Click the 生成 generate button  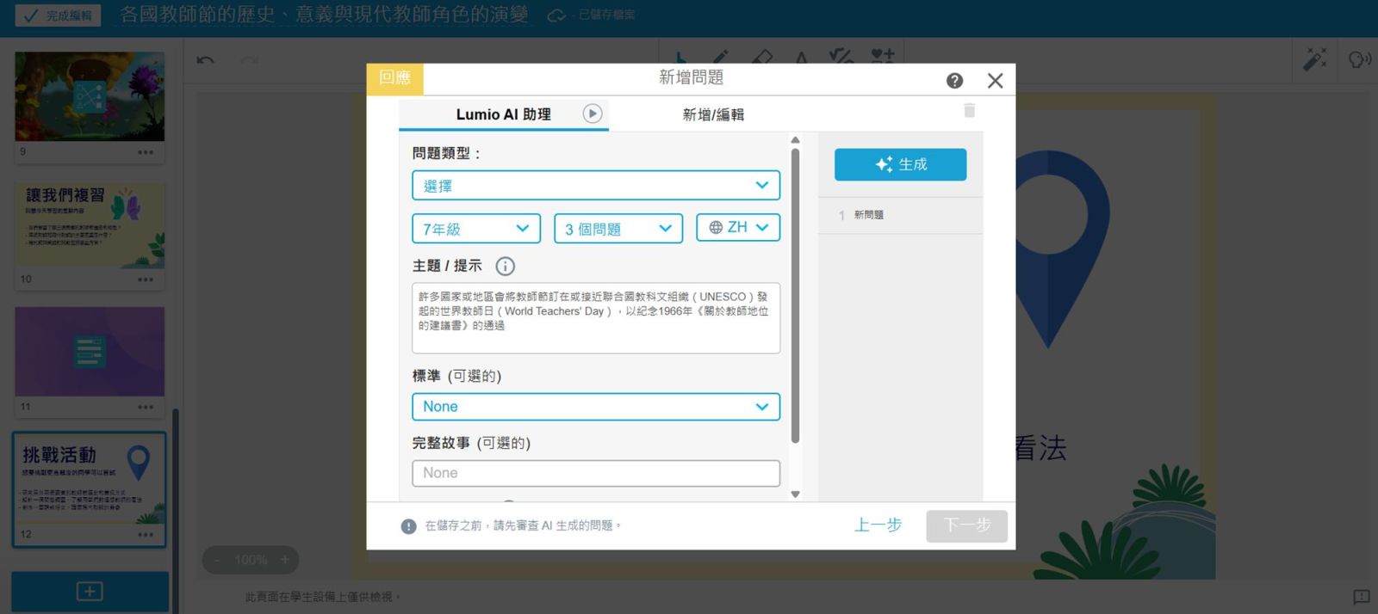(900, 164)
